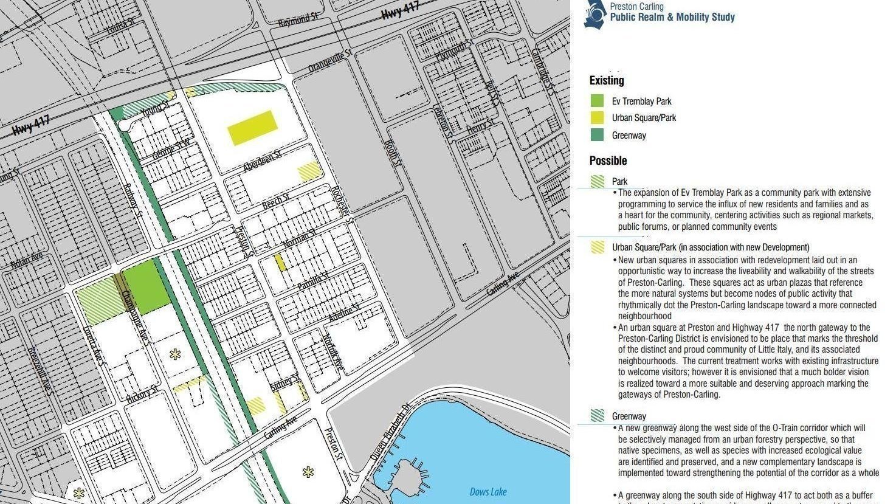Click the asterisk marker near Breezehill Ave
This screenshot has width=896, height=504.
click(x=78, y=492)
